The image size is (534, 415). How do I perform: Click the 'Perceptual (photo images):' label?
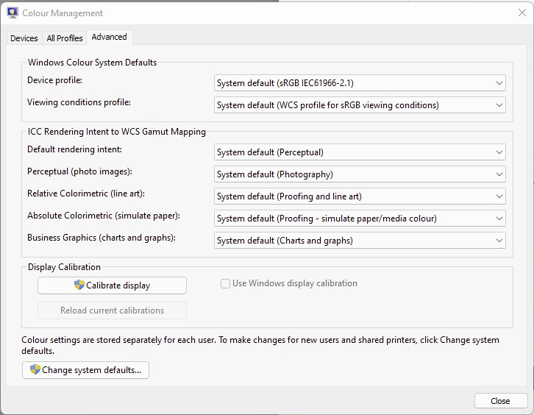79,171
